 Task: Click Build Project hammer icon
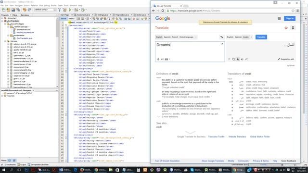coord(60,10)
